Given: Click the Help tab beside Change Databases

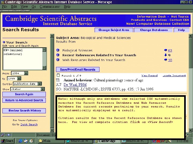Looking at the screenshot, I should tap(181, 30).
